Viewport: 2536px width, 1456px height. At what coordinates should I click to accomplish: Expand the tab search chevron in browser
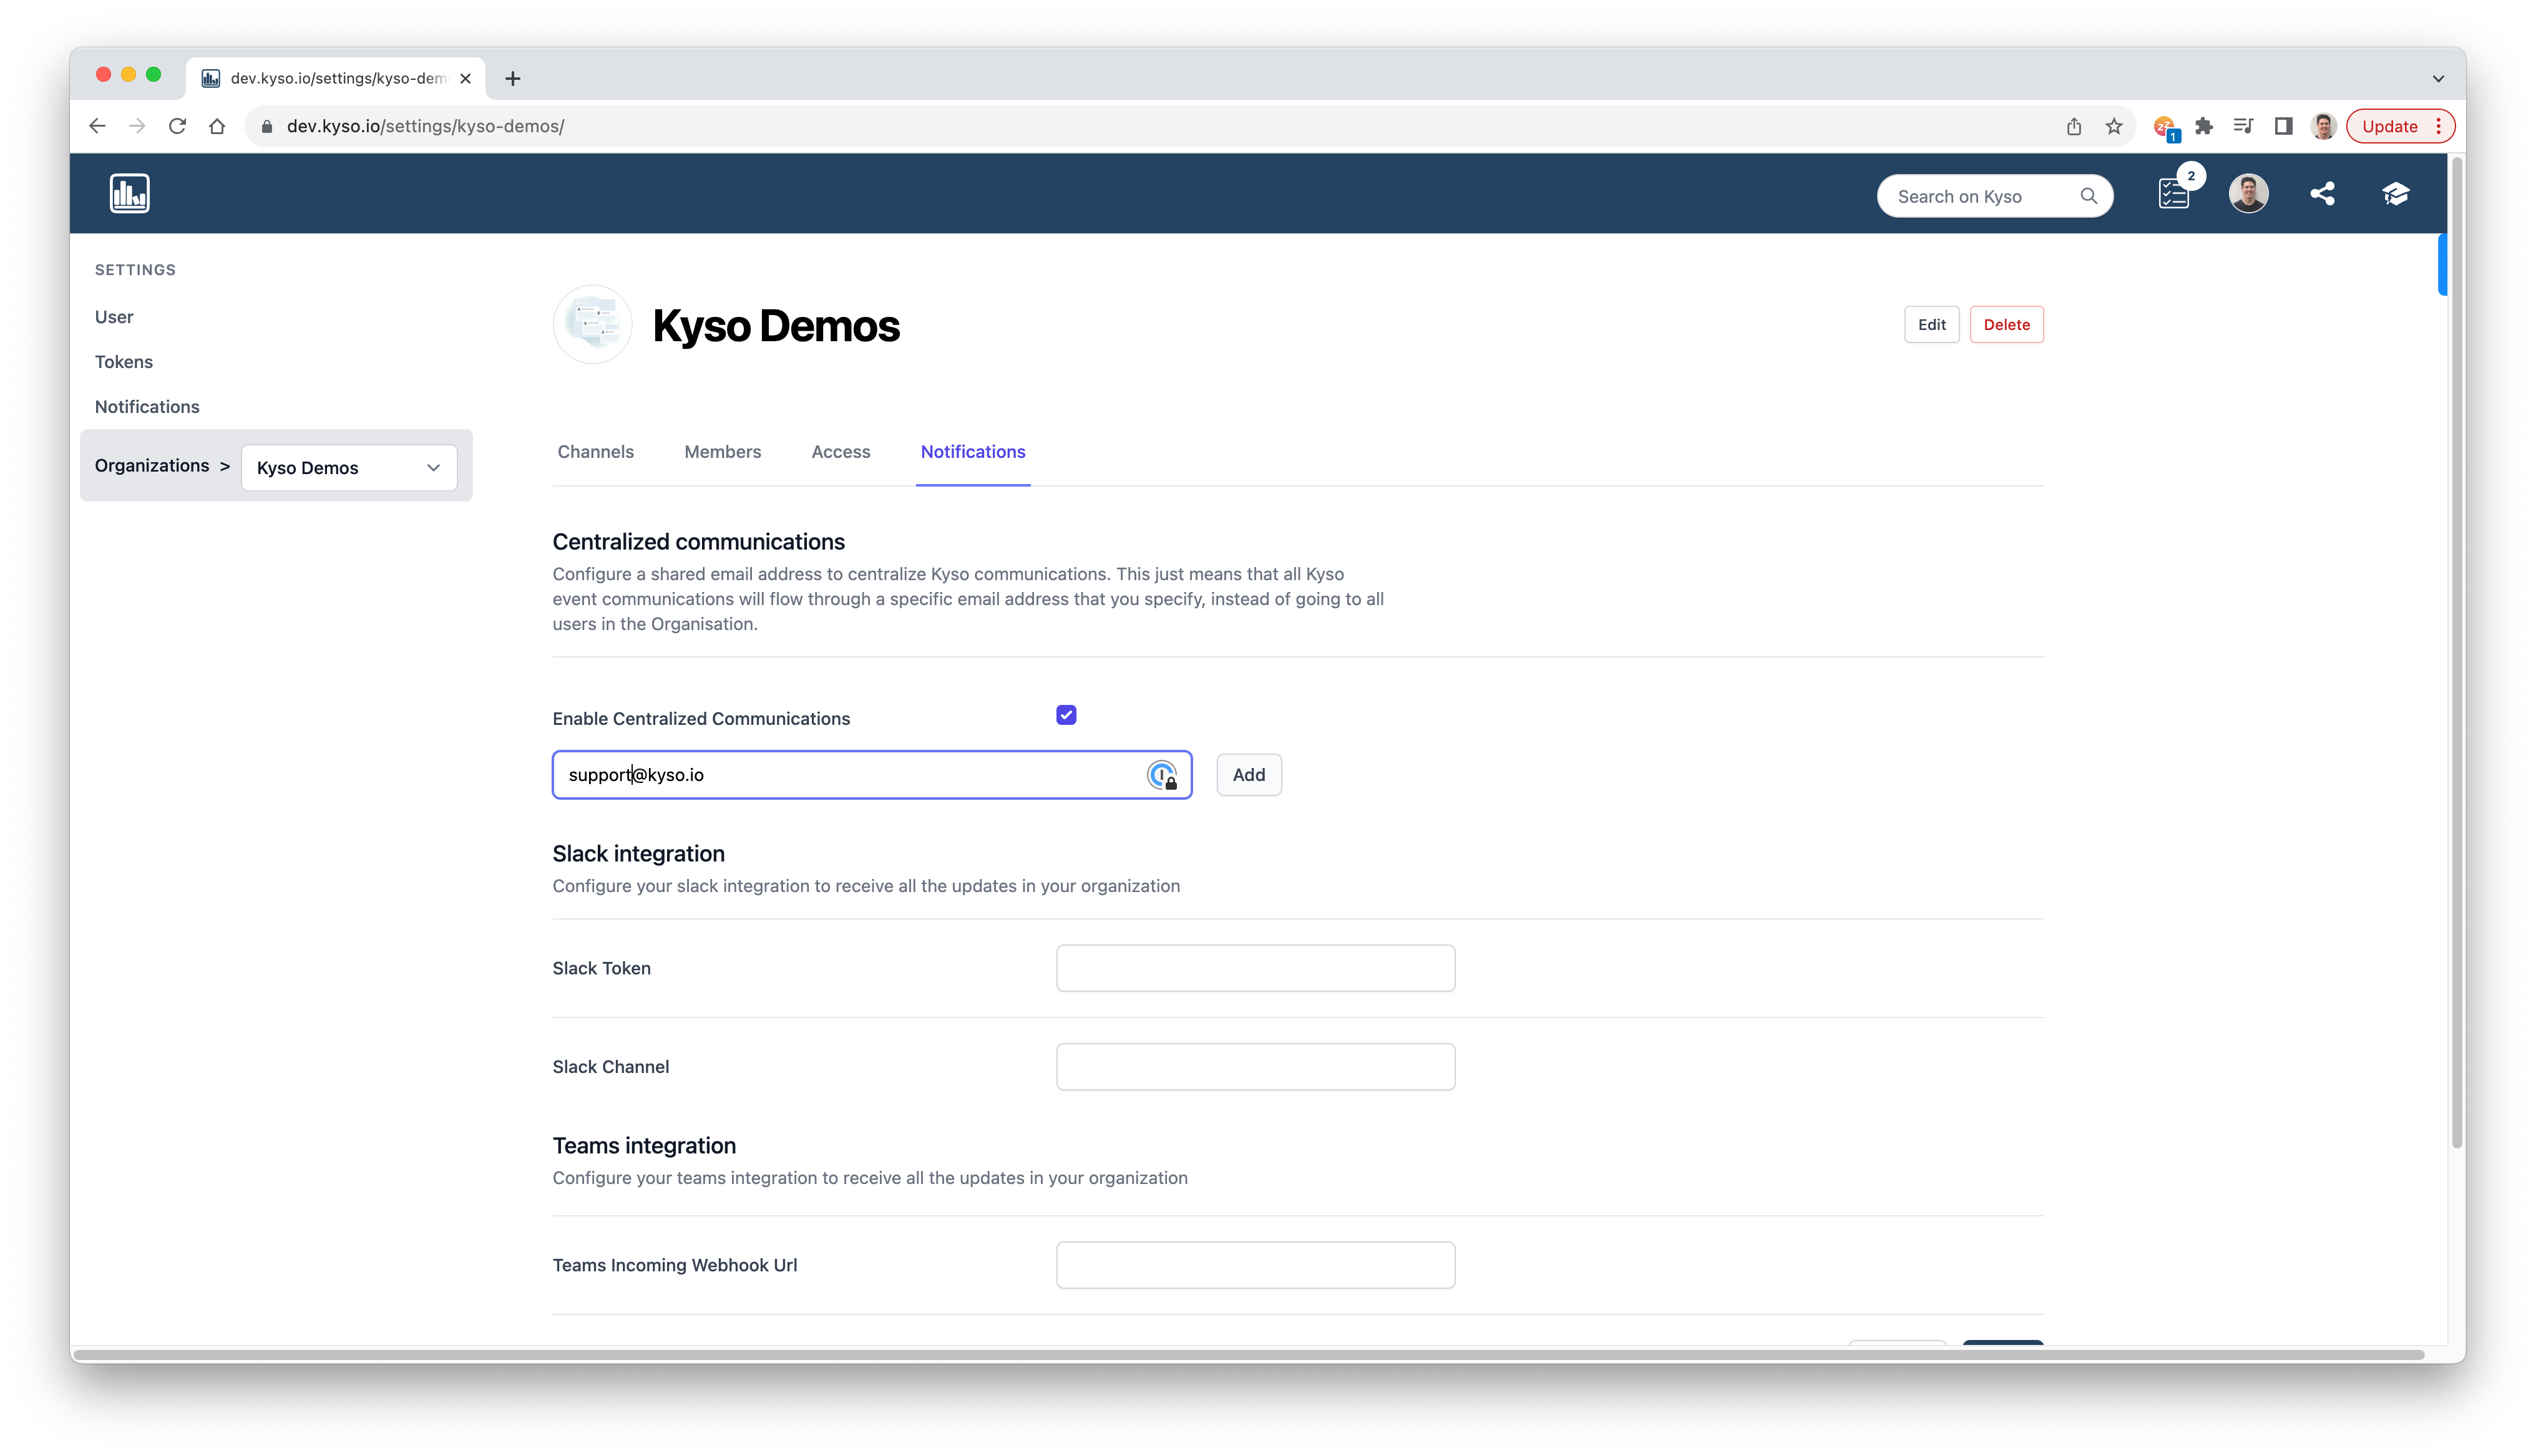2438,78
